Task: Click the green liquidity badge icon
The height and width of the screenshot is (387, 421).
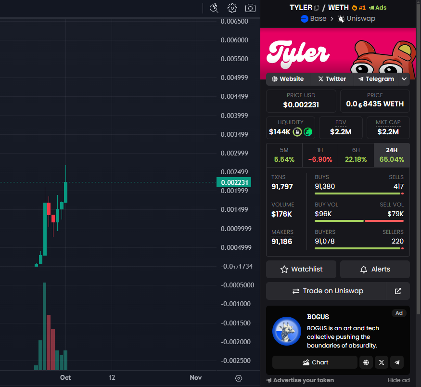Action: tap(308, 132)
